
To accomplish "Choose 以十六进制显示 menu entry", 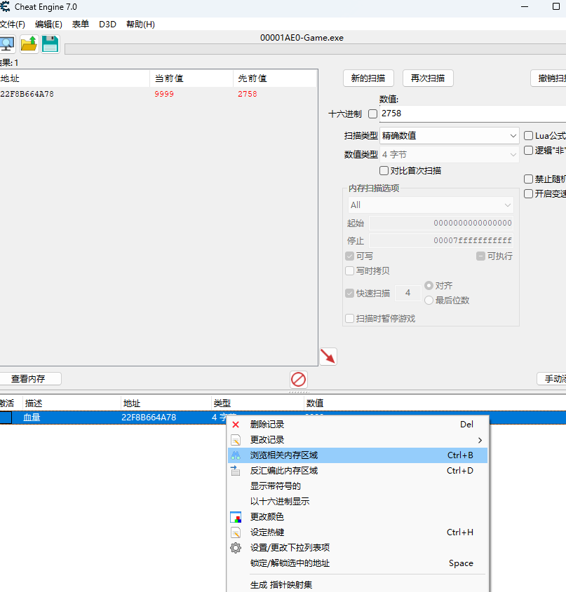I will click(358, 502).
